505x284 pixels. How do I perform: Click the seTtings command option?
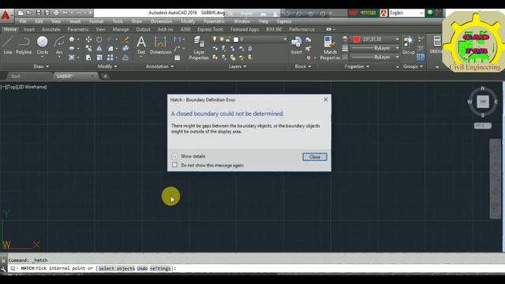(x=159, y=268)
